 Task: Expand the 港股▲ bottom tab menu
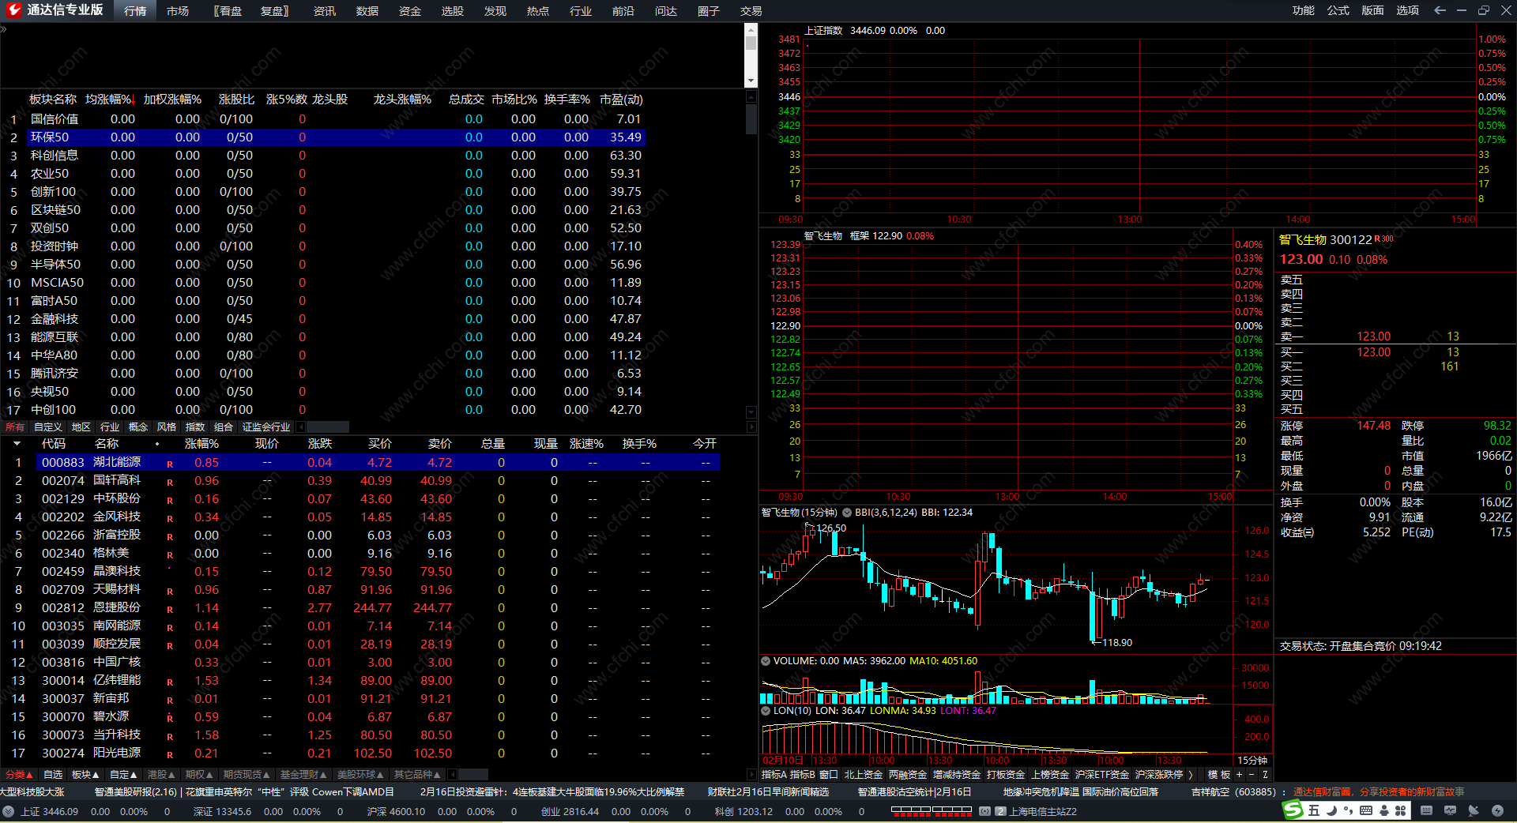pos(161,775)
